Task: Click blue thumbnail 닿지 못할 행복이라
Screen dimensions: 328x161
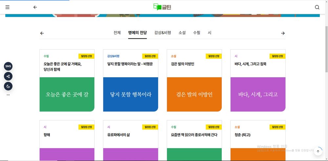Action: (x=131, y=94)
